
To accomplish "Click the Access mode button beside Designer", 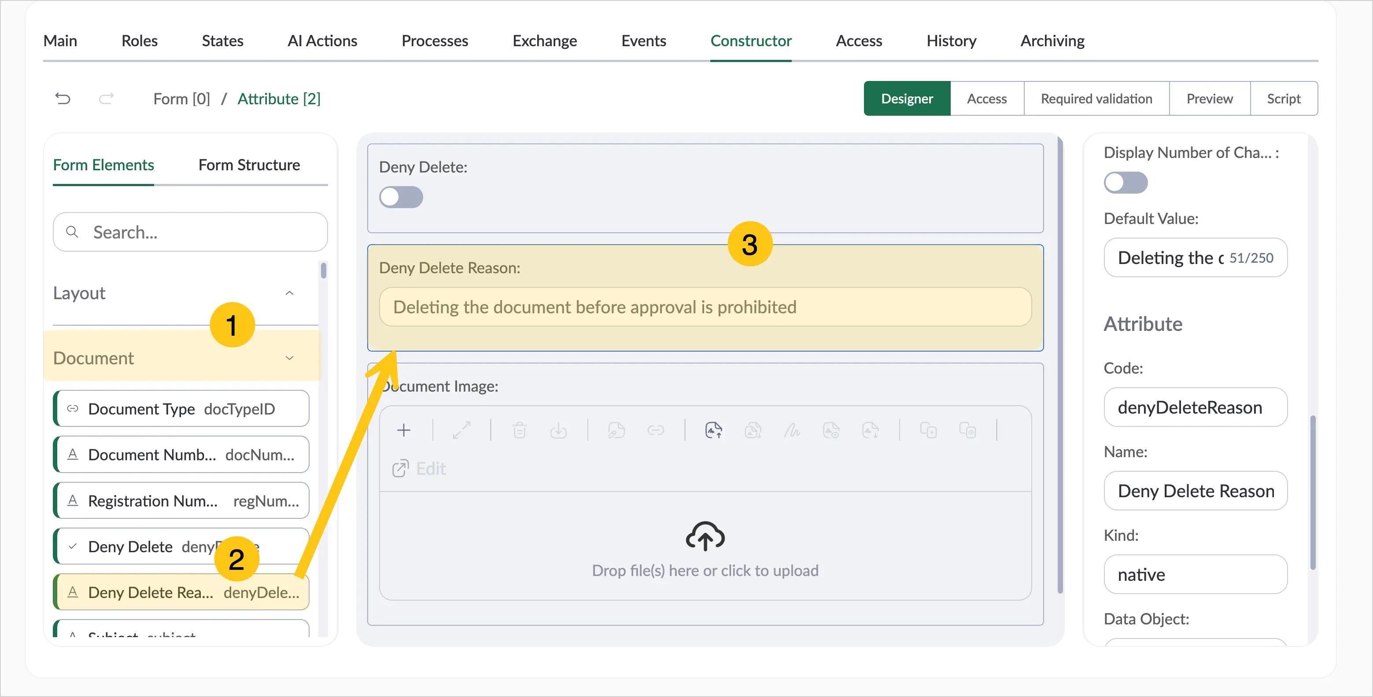I will 986,99.
